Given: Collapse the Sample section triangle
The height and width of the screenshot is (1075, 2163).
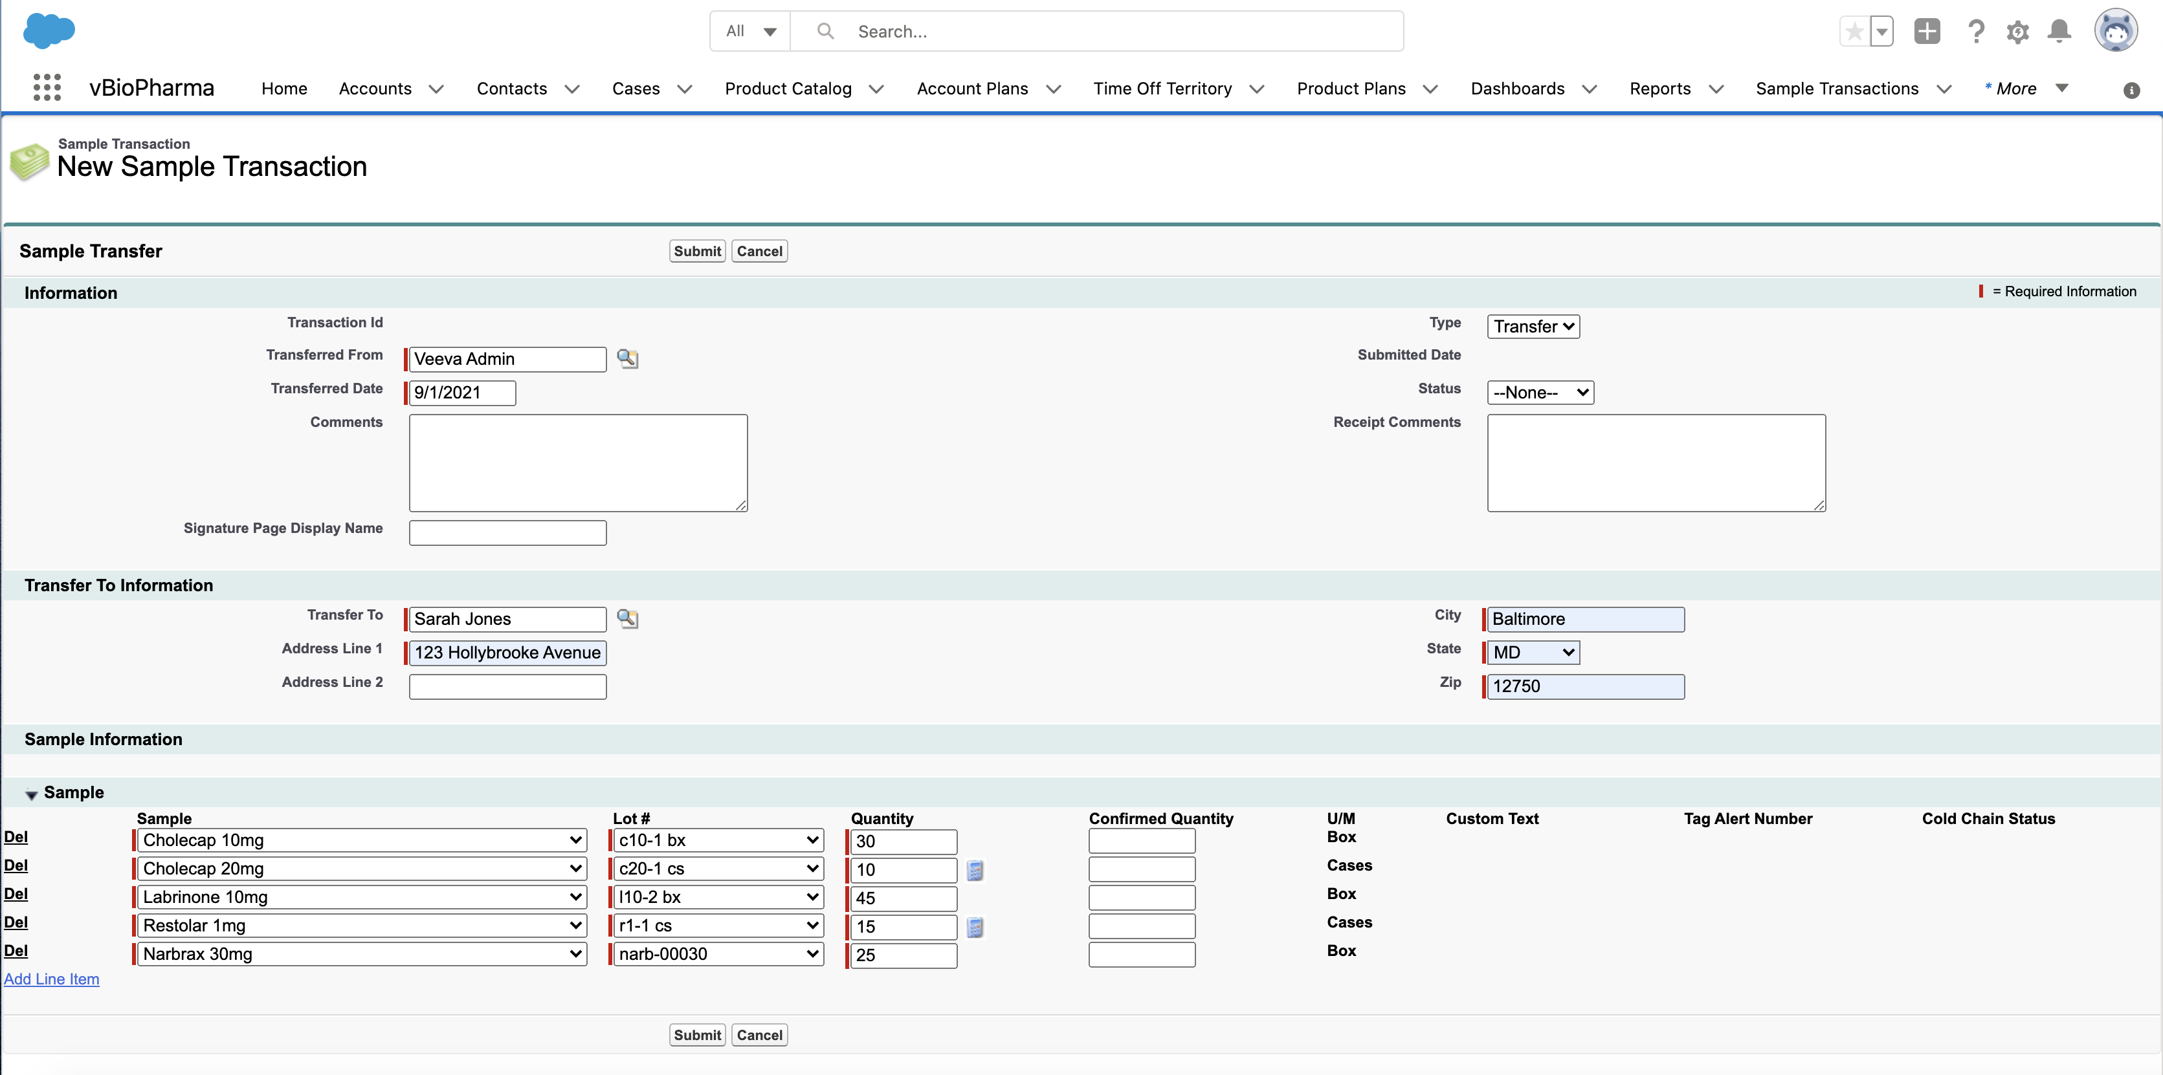Looking at the screenshot, I should pos(31,794).
